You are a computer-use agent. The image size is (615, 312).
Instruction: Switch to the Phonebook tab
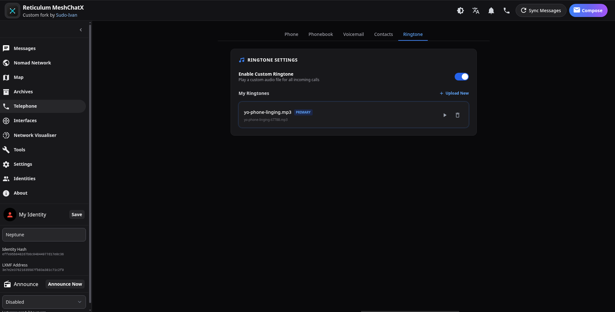pos(320,34)
